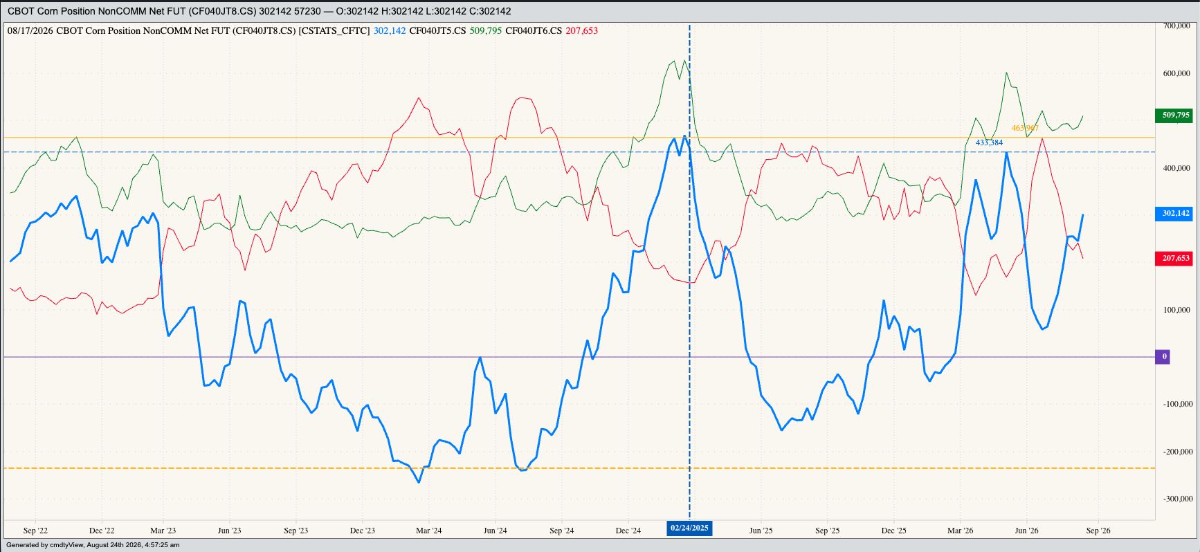Click the Dec '24 x-axis label

pyautogui.click(x=628, y=531)
